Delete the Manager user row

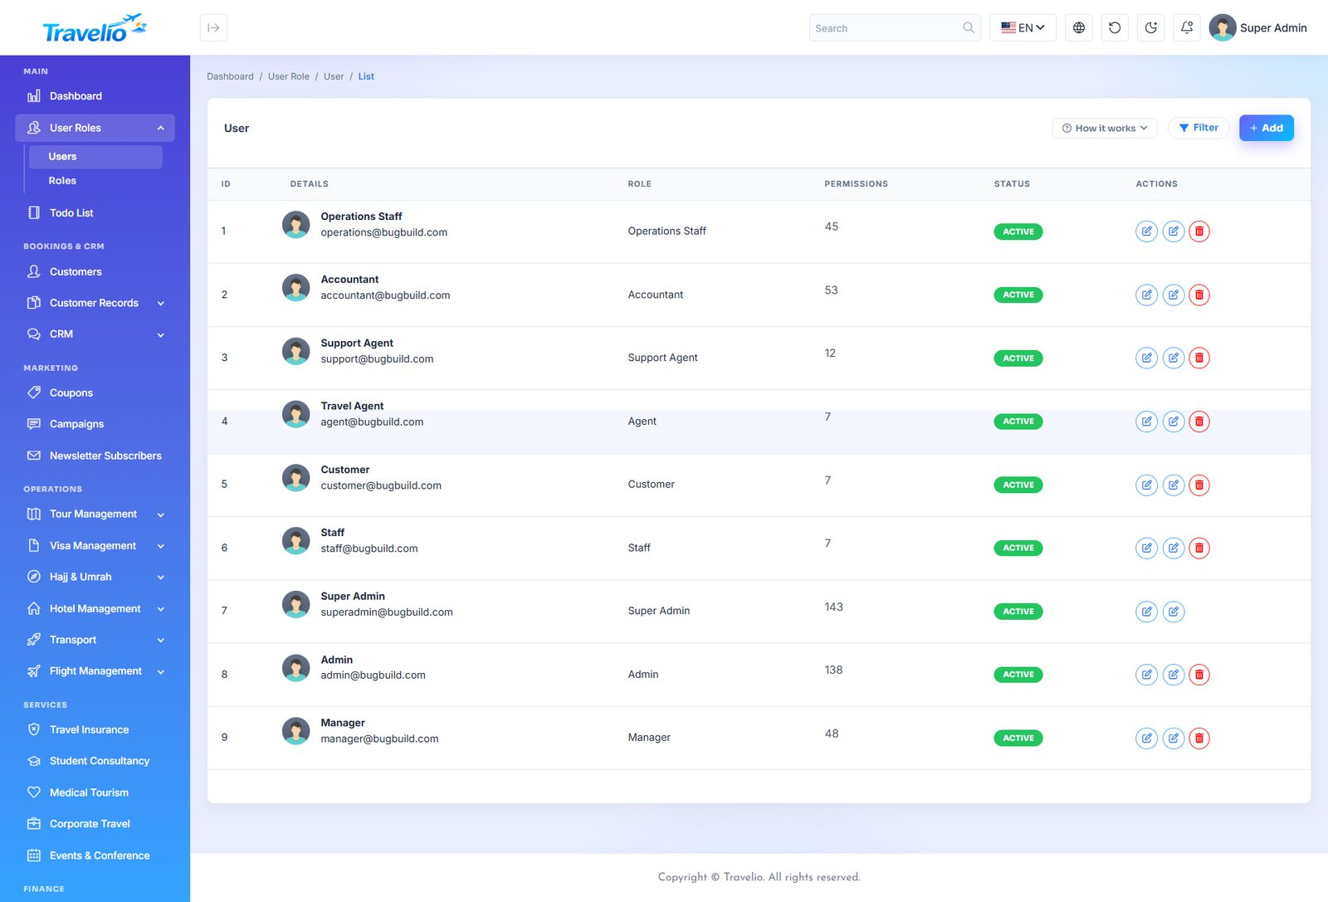coord(1199,738)
